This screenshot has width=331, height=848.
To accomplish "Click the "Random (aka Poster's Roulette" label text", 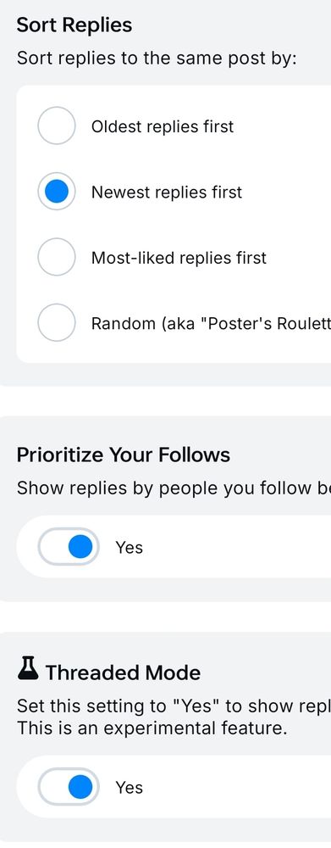I will [211, 323].
